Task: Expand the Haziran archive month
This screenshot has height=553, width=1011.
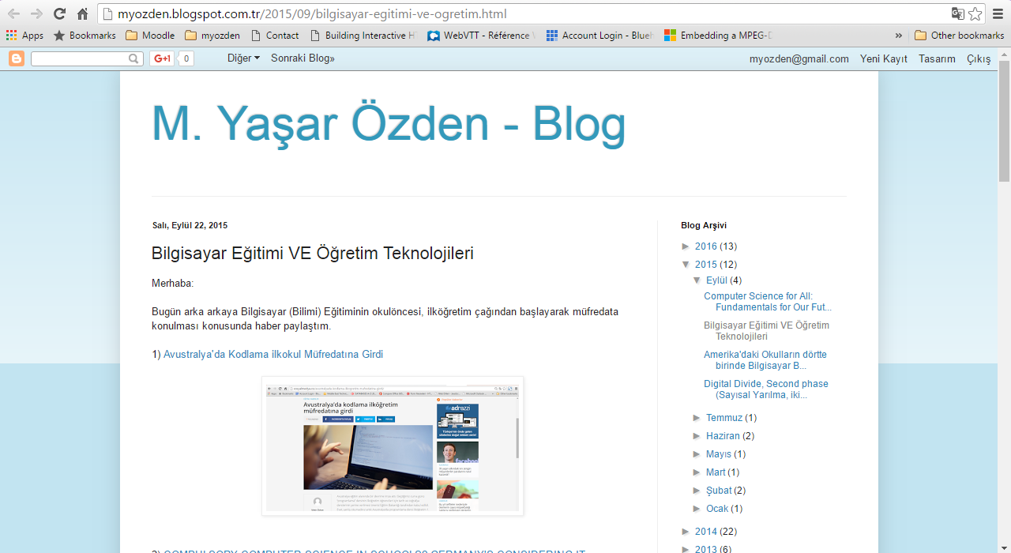Action: 697,436
